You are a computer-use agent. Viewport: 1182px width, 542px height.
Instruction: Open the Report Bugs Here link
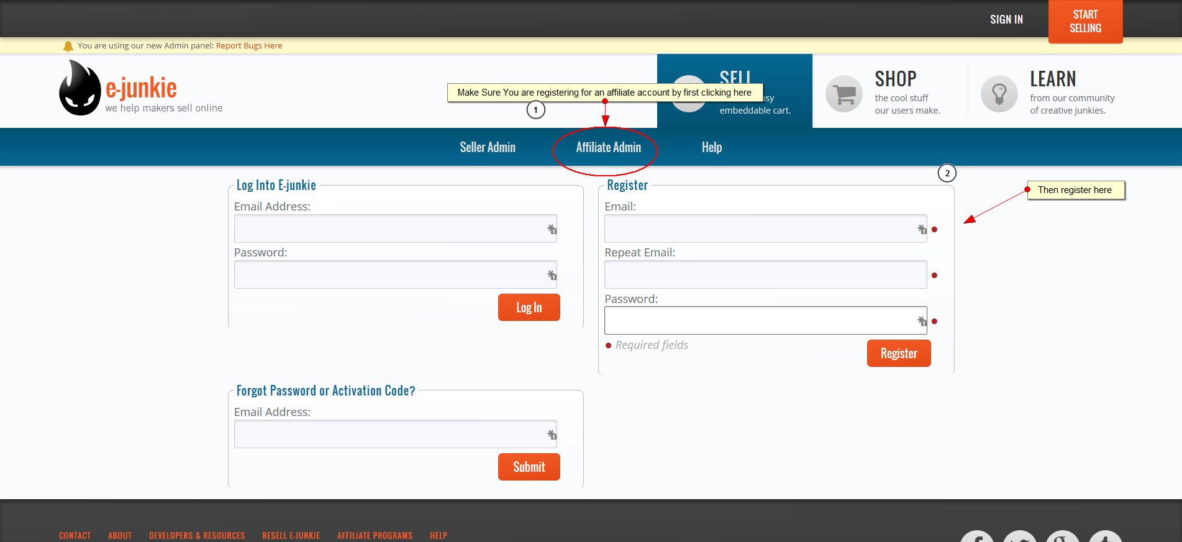[x=249, y=45]
